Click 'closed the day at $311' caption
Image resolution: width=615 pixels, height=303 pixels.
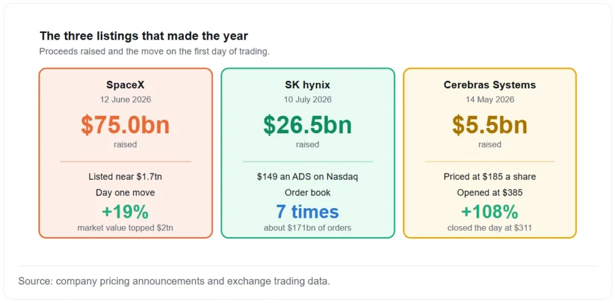[490, 228]
